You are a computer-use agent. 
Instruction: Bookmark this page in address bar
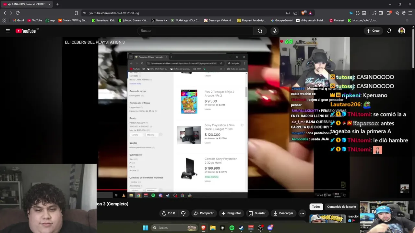pos(76,13)
